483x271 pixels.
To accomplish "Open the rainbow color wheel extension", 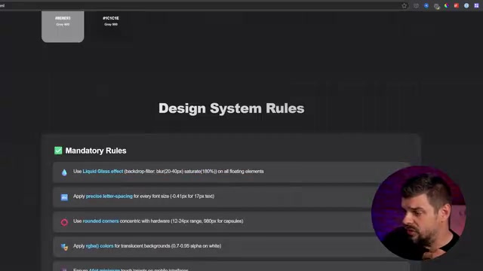I will [446, 5].
